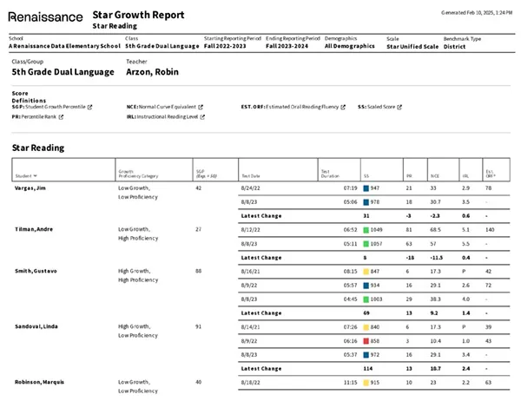Click the green benchmark swatch beside score 1057
Viewport: 521px width, 401px height.
pyautogui.click(x=366, y=244)
